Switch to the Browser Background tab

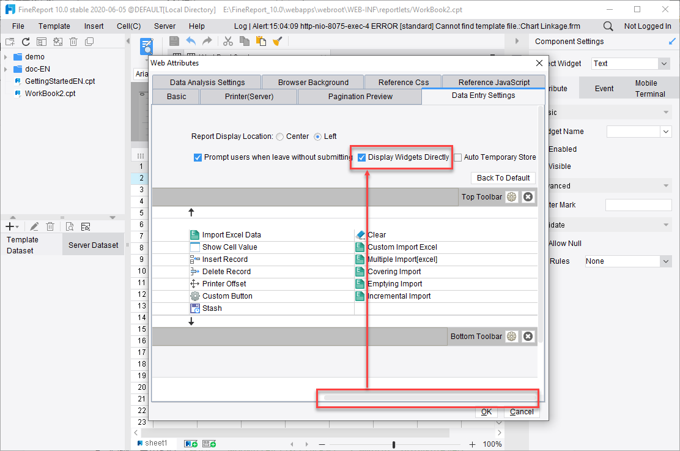(x=312, y=81)
